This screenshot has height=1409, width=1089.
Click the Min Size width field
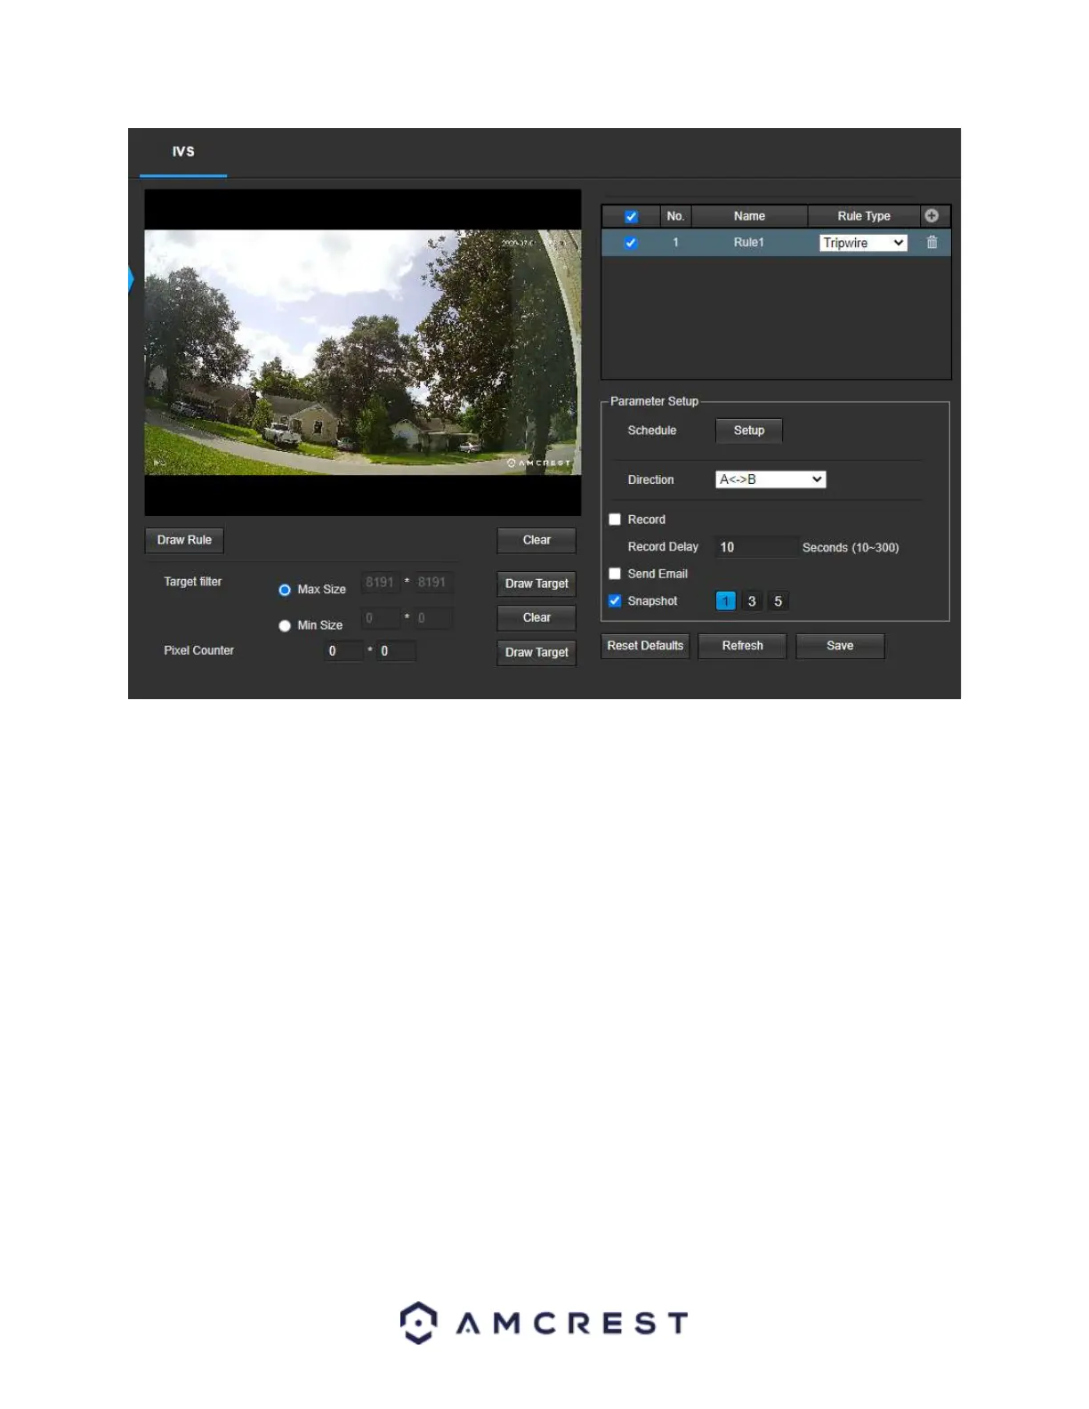tap(380, 618)
